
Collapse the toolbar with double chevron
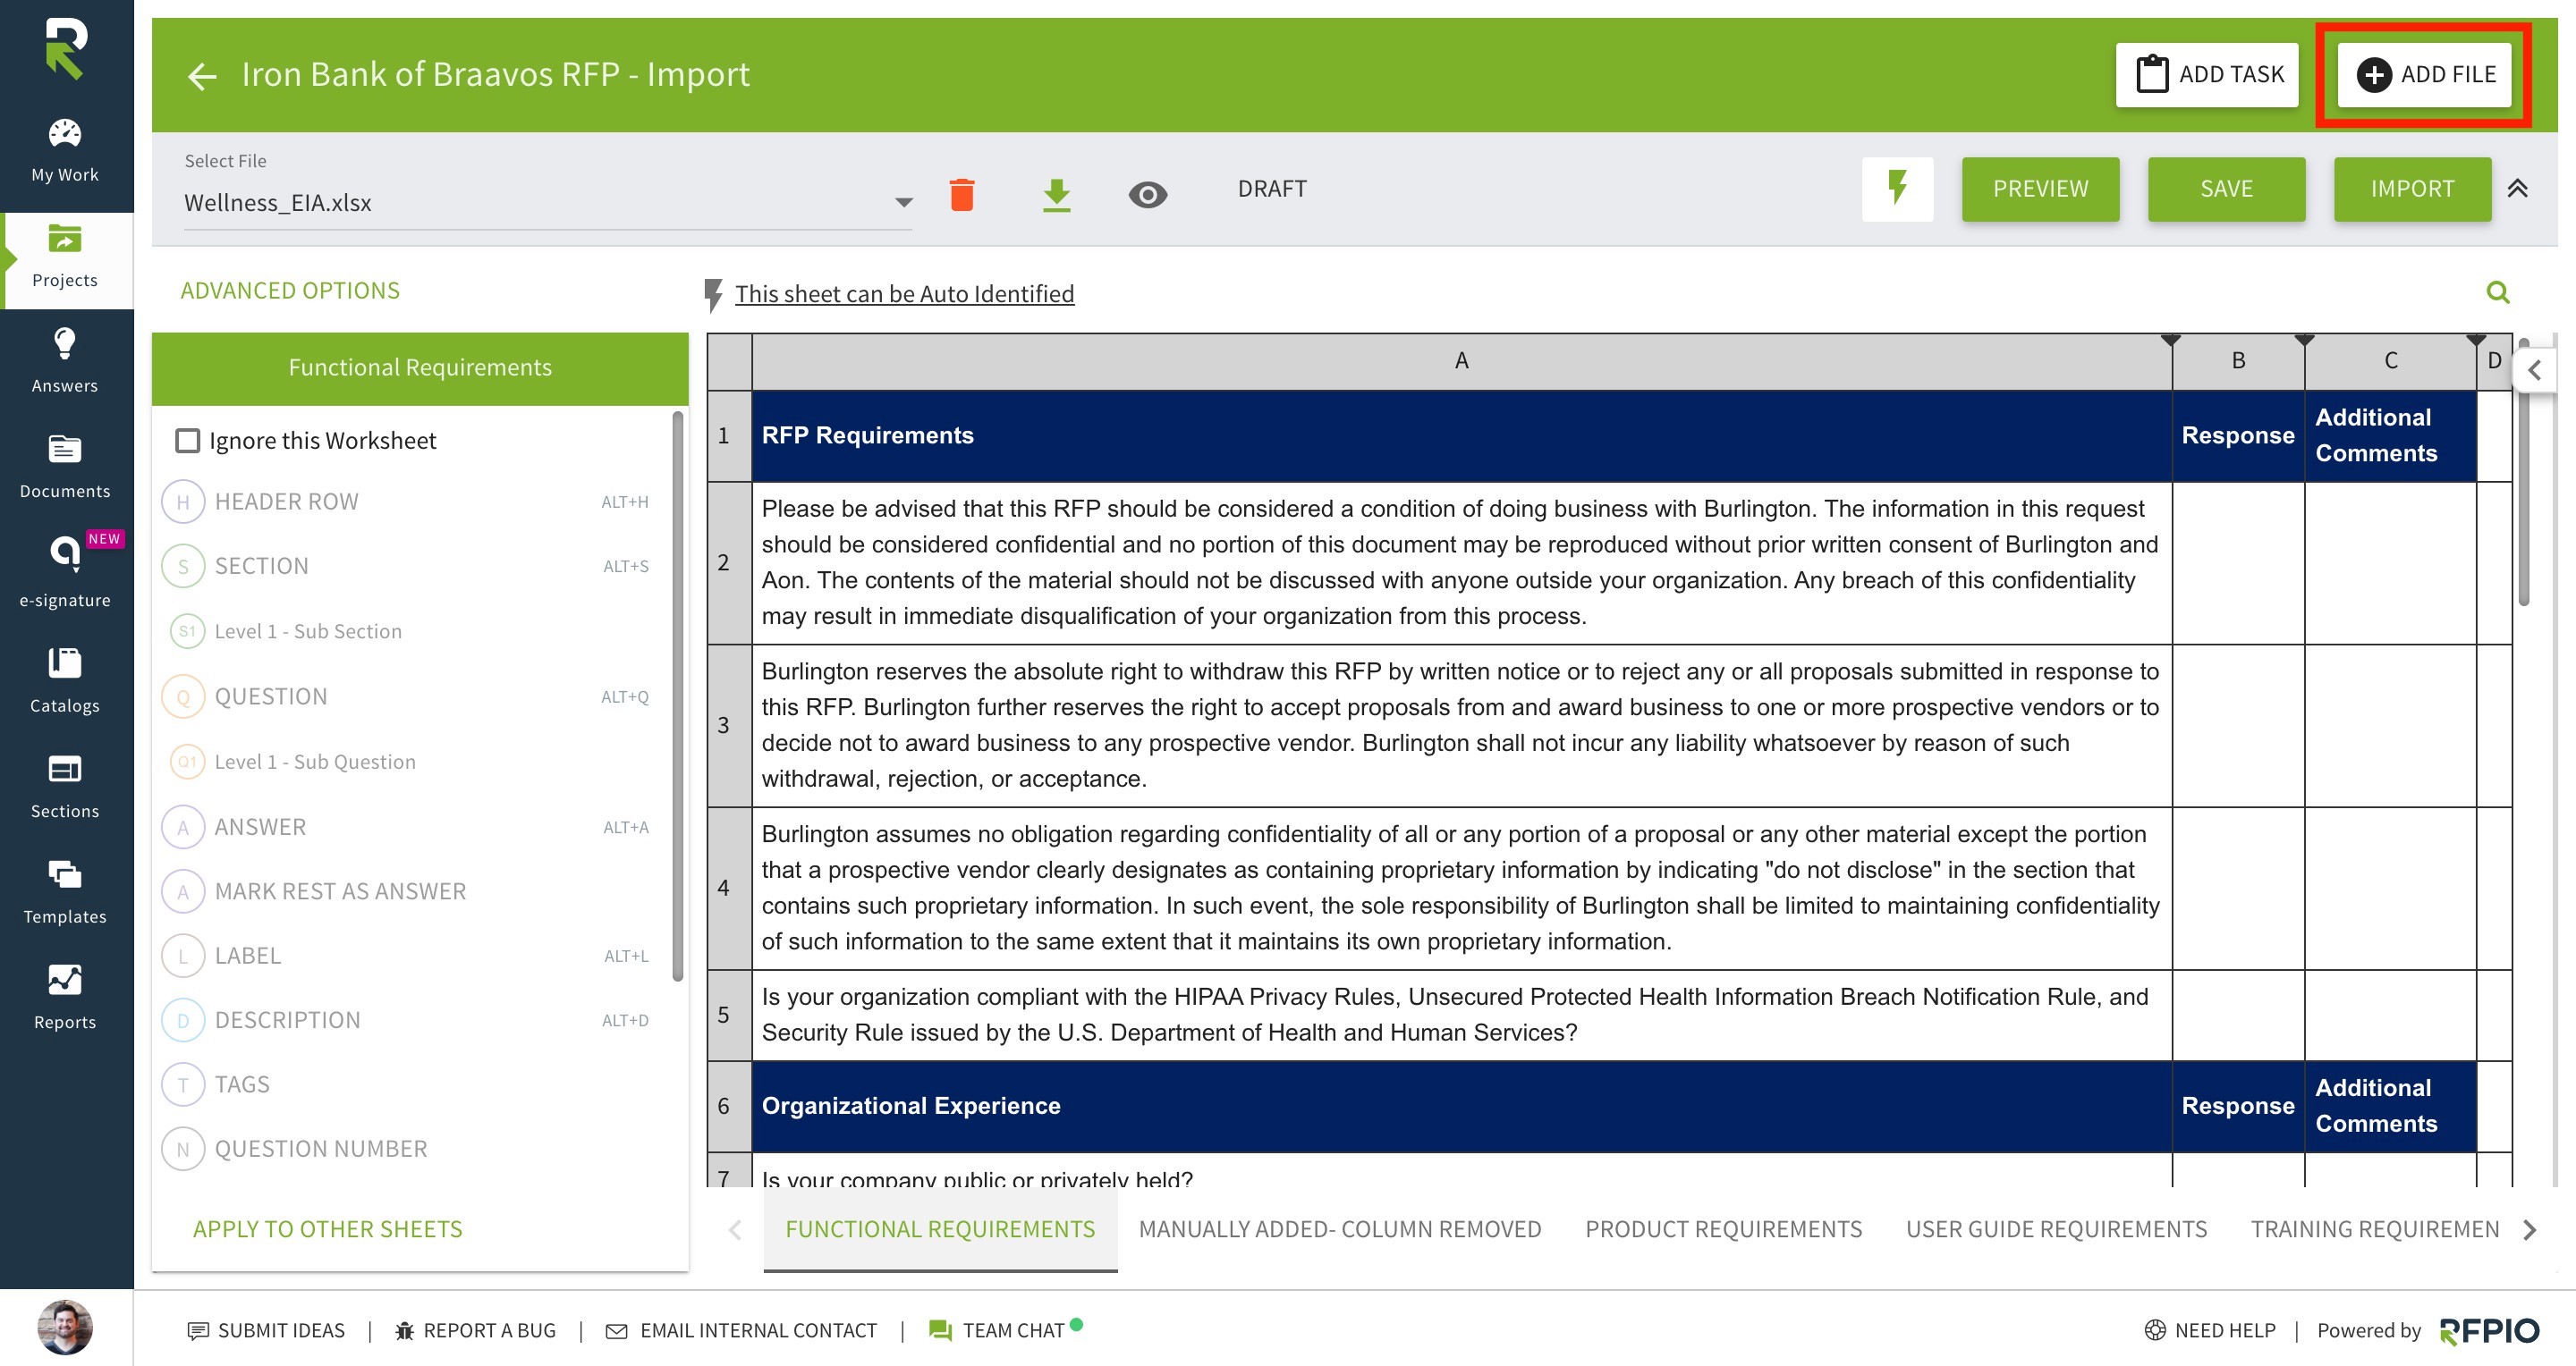pos(2517,188)
